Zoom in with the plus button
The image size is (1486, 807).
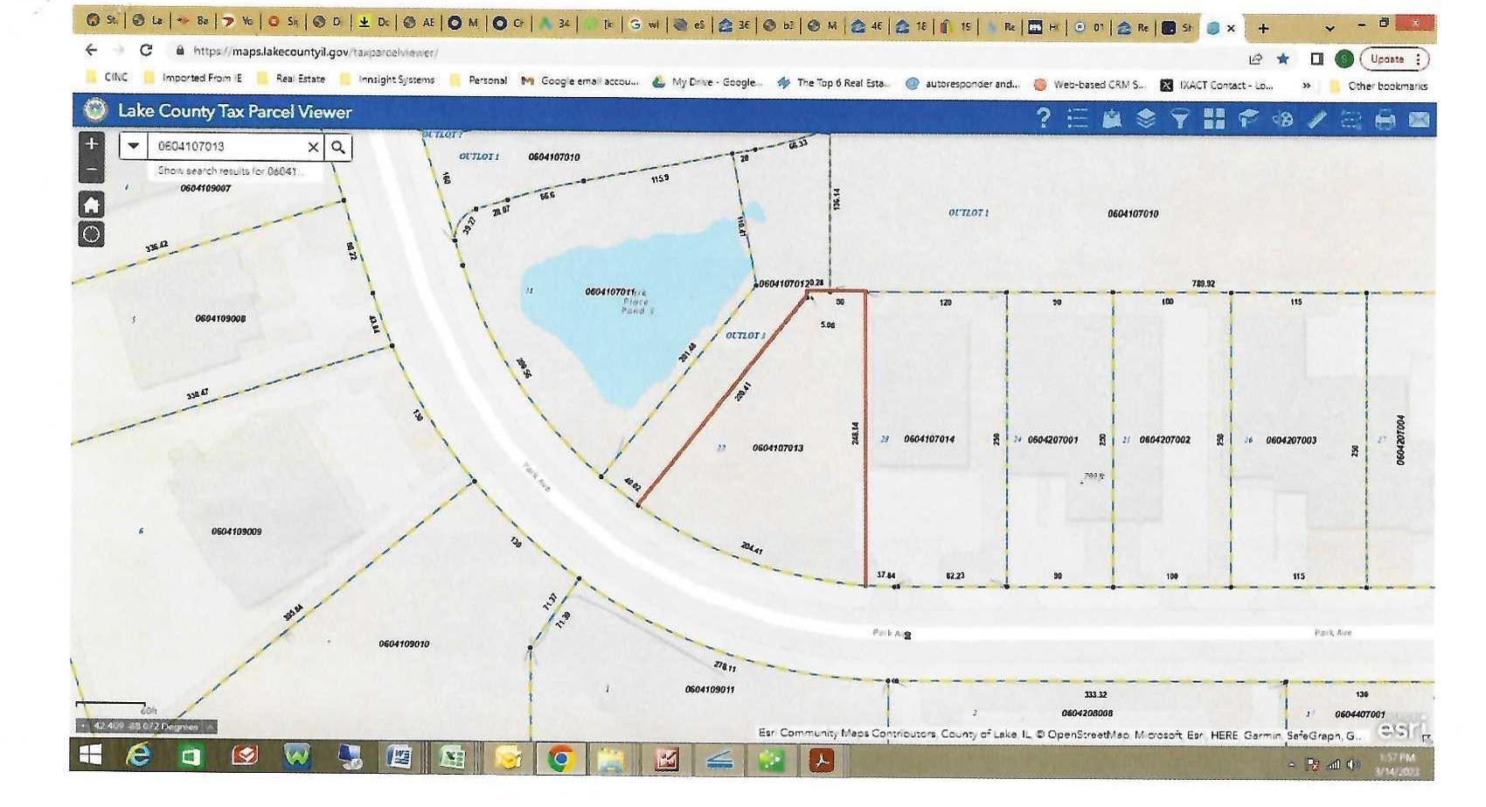click(x=92, y=144)
